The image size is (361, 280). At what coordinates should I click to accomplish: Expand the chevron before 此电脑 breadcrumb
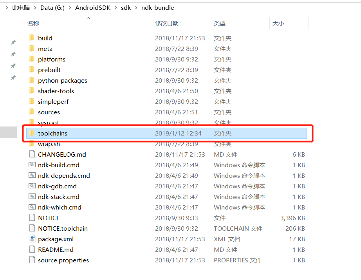click(6, 7)
